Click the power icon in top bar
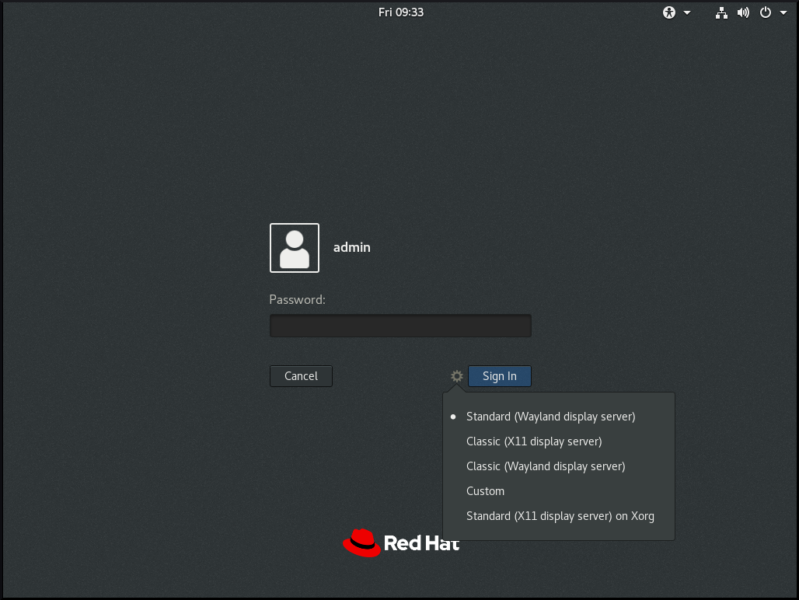Viewport: 799px width, 600px height. click(x=766, y=12)
